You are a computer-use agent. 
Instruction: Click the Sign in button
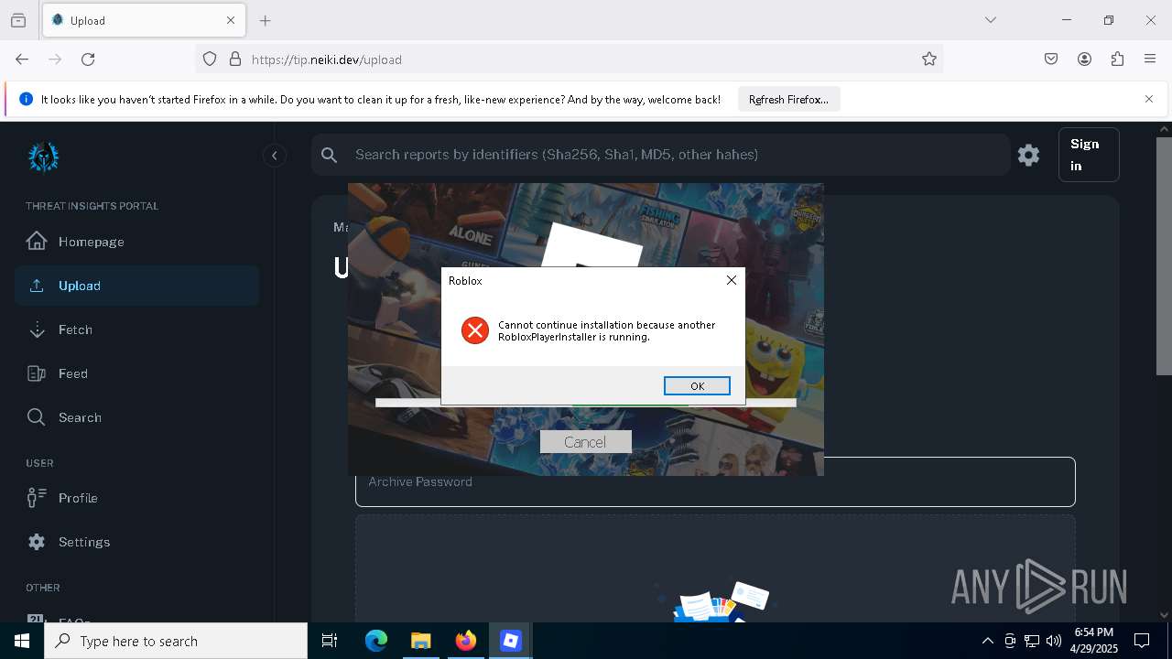pyautogui.click(x=1089, y=155)
